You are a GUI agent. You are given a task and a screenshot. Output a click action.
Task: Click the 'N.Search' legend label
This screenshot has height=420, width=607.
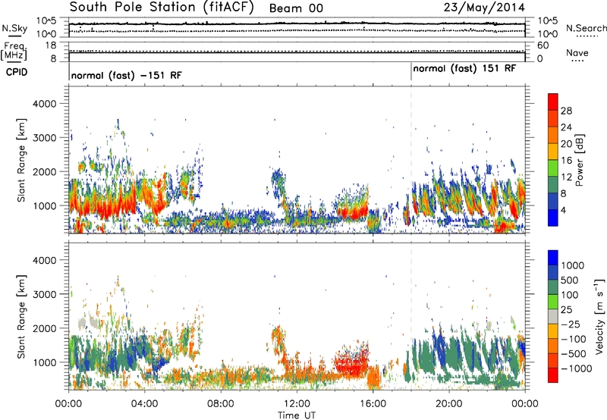tap(586, 28)
